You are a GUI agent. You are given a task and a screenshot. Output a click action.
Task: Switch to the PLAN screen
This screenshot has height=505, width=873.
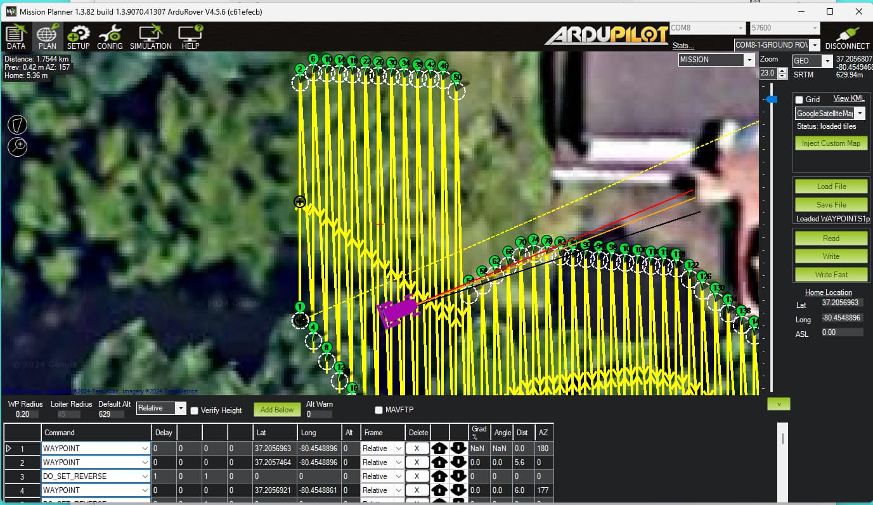[x=47, y=37]
